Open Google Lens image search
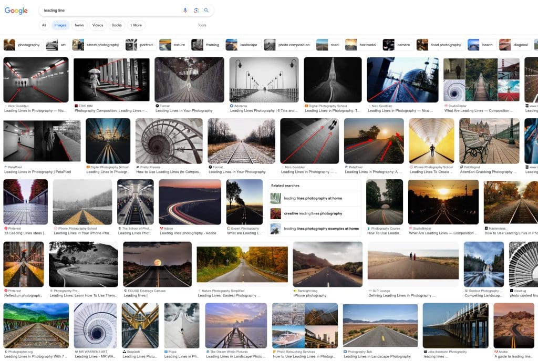 tap(196, 11)
